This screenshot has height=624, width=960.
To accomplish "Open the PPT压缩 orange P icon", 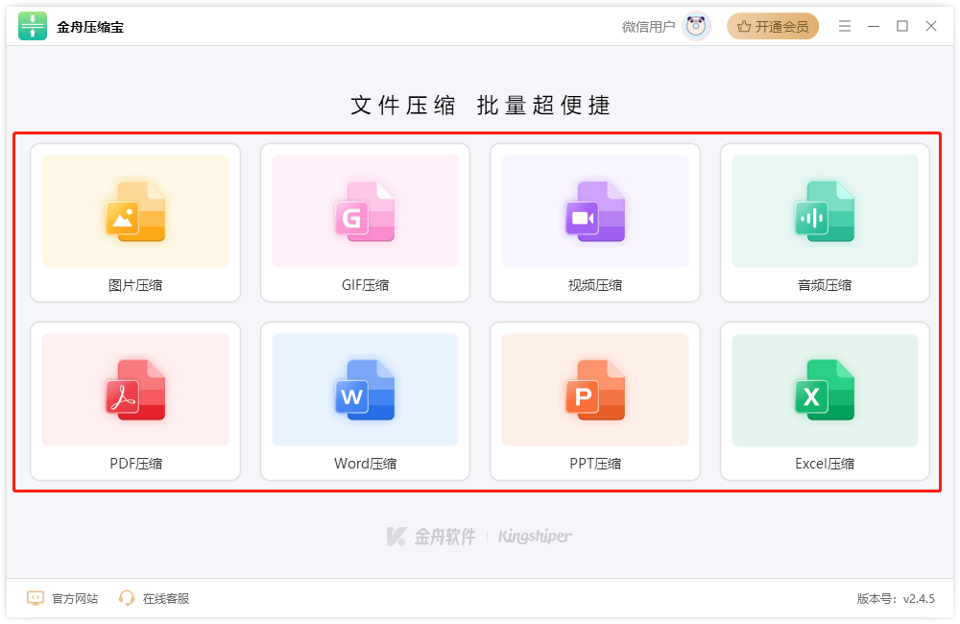I will [x=595, y=390].
